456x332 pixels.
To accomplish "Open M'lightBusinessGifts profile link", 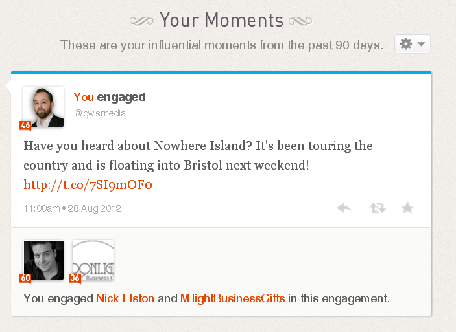I will (233, 298).
